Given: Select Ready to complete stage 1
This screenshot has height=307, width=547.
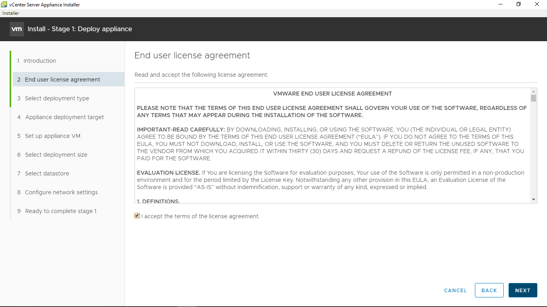Looking at the screenshot, I should coord(60,211).
